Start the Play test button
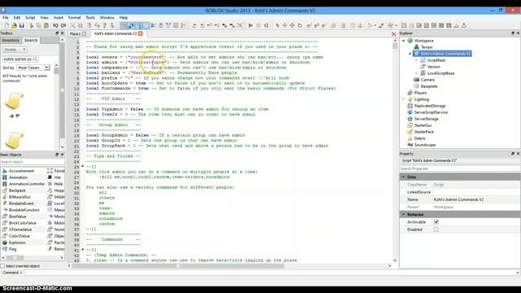 (251, 25)
